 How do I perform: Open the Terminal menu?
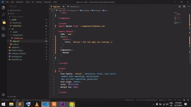[x=47, y=2]
